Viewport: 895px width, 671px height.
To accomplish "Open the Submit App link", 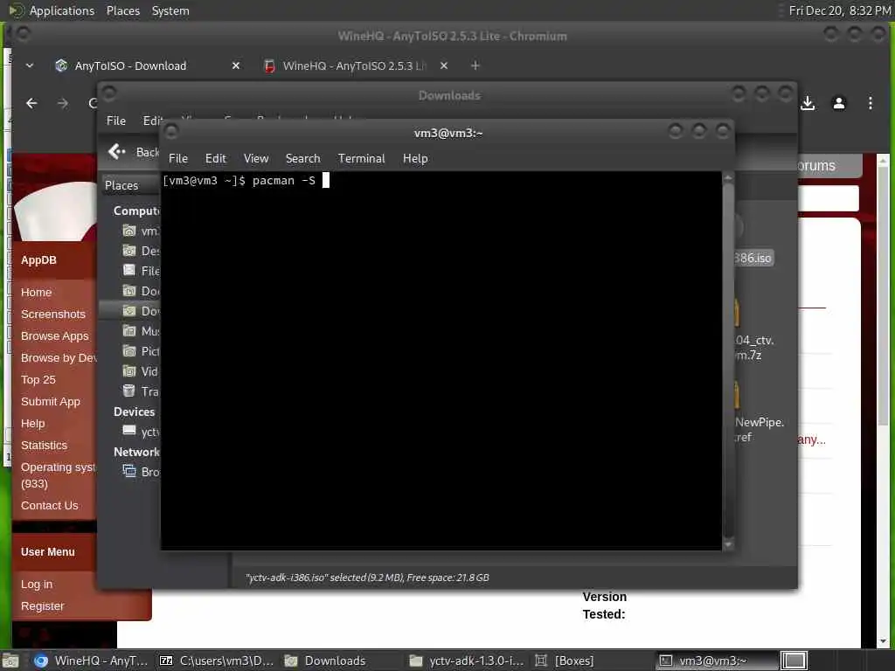I will point(50,402).
